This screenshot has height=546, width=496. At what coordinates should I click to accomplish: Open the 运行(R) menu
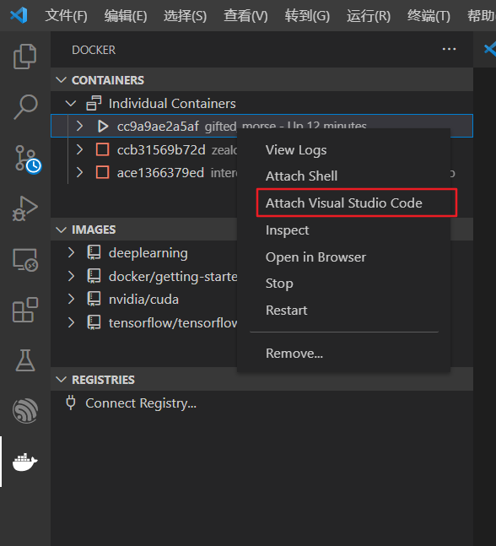click(x=369, y=16)
